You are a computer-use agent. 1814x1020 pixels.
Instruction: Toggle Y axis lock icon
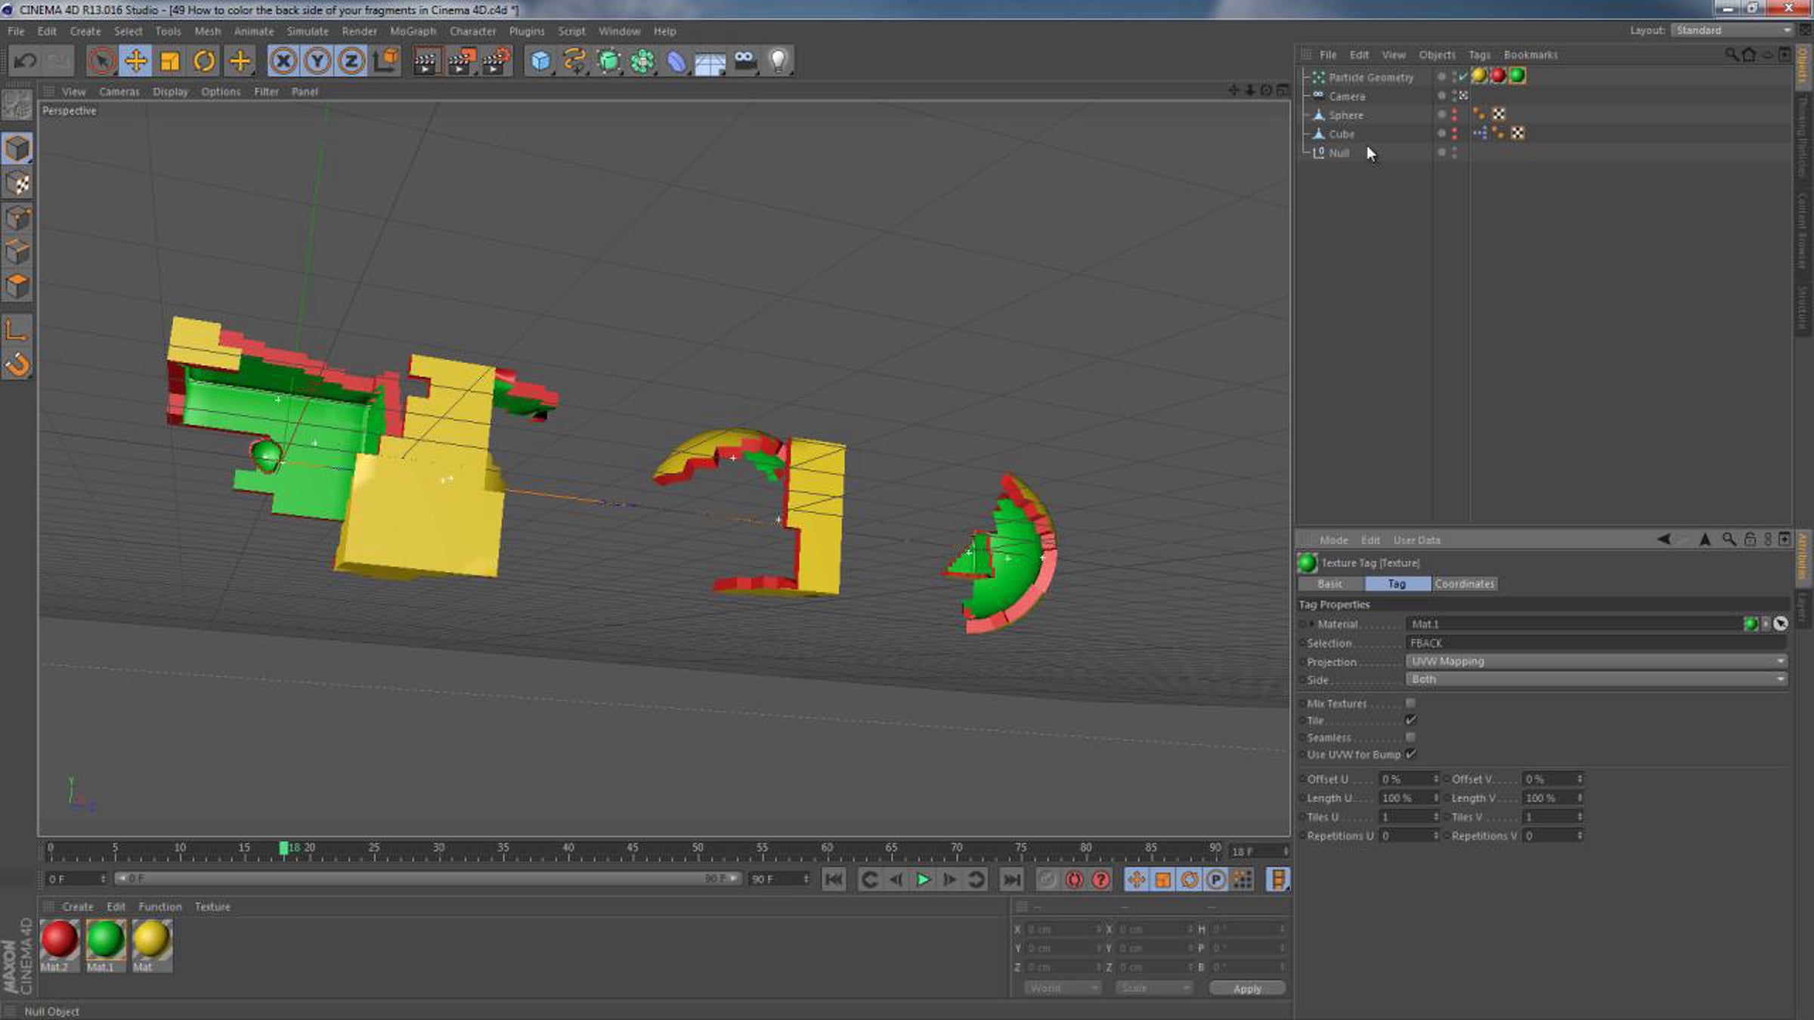[x=317, y=60]
